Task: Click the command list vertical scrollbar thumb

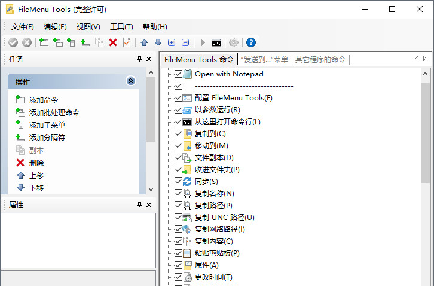Action: 425,133
